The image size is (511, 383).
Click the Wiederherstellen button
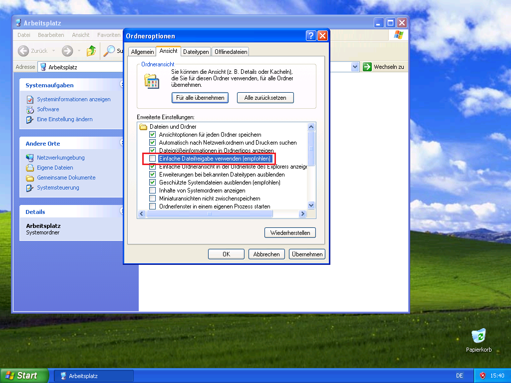(290, 233)
